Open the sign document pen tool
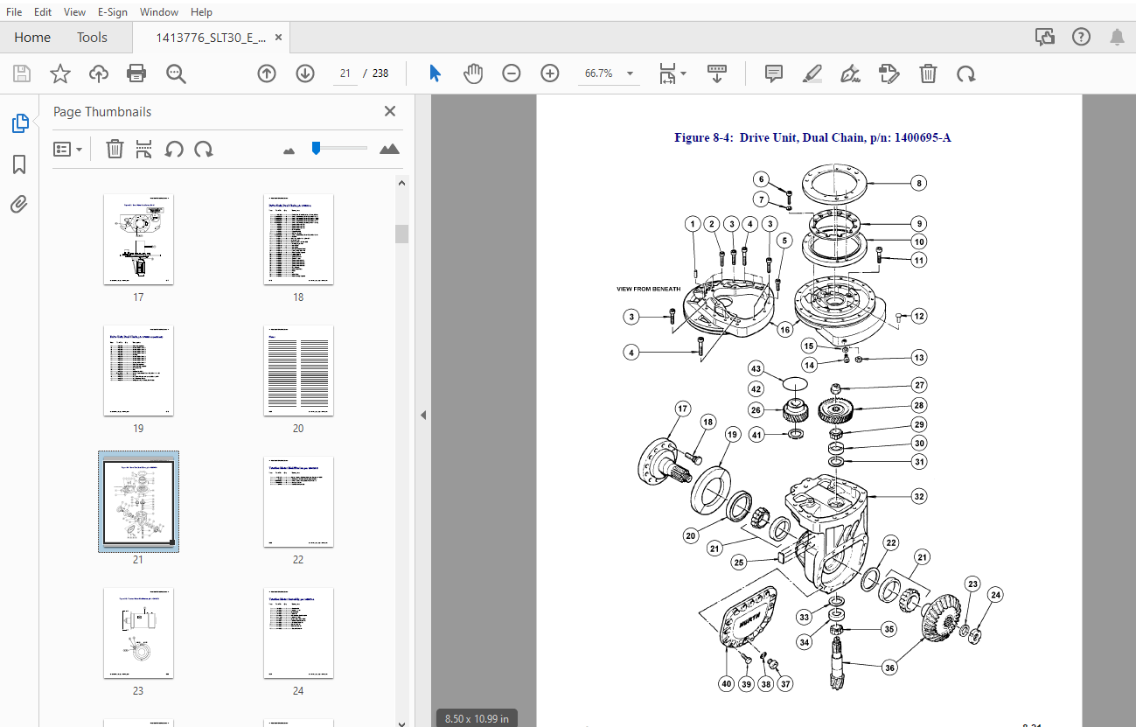1136x727 pixels. [x=851, y=73]
